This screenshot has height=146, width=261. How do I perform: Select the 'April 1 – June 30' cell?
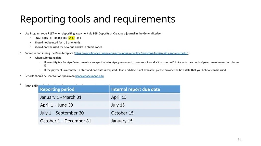click(74, 105)
